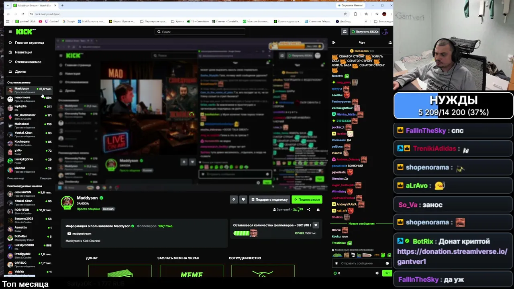This screenshot has height=289, width=514.
Task: Open Главная страница in the sidebar
Action: 29,43
